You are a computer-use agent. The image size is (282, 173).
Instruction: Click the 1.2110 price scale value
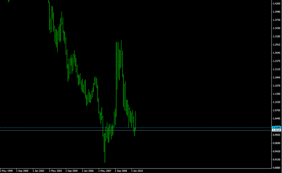[x=277, y=69]
